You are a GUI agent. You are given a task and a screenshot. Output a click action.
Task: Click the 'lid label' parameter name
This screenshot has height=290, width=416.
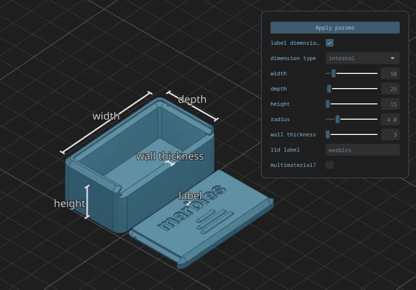tap(285, 150)
